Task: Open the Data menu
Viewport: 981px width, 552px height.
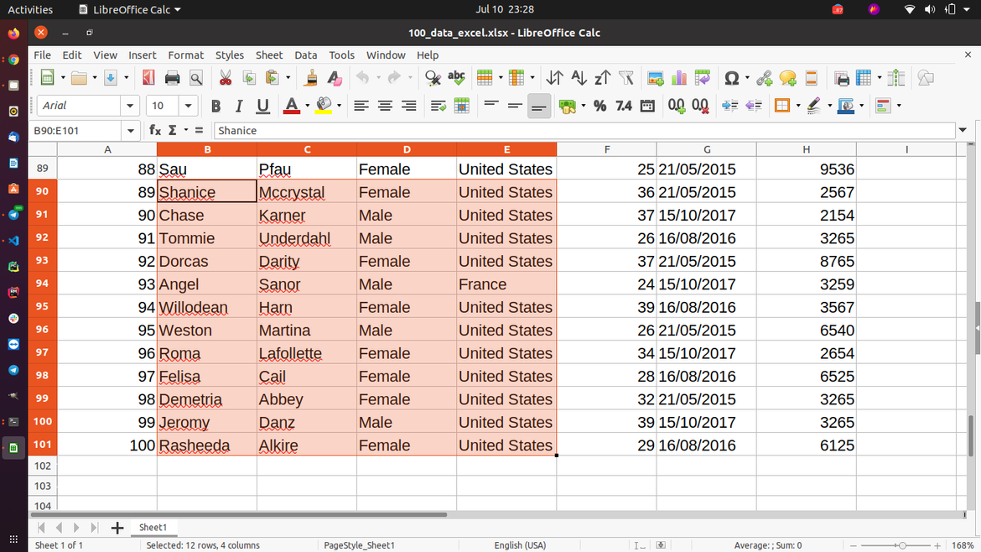Action: coord(305,55)
